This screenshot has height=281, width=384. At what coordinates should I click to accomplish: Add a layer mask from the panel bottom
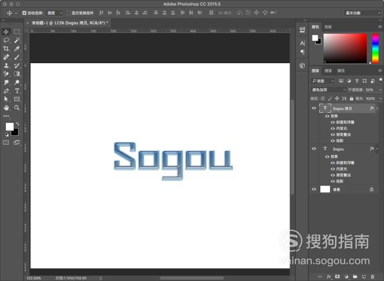337,277
